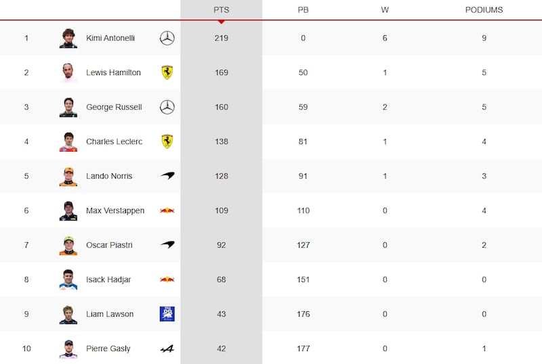Sort the table by PTS column

pyautogui.click(x=222, y=10)
